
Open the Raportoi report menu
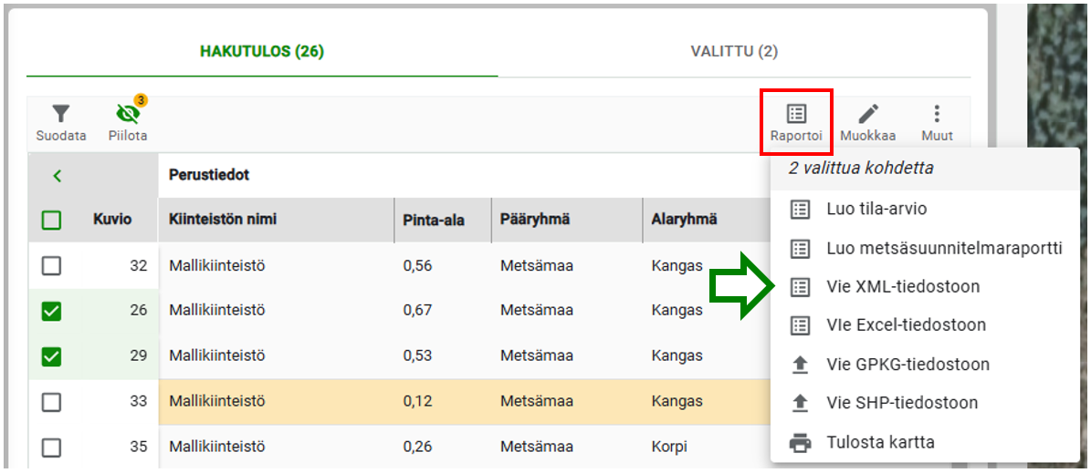click(796, 123)
